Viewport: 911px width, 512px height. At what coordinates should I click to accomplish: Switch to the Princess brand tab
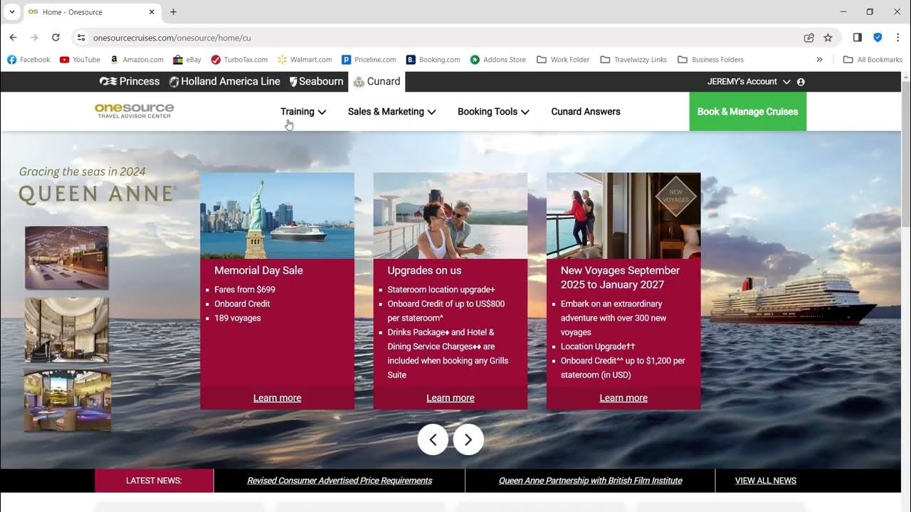coord(130,81)
